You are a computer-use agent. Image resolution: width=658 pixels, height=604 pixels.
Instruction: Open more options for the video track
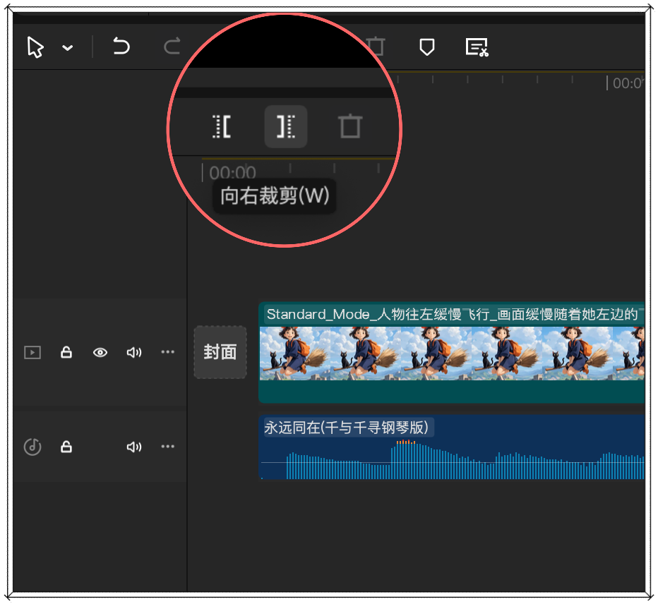168,351
